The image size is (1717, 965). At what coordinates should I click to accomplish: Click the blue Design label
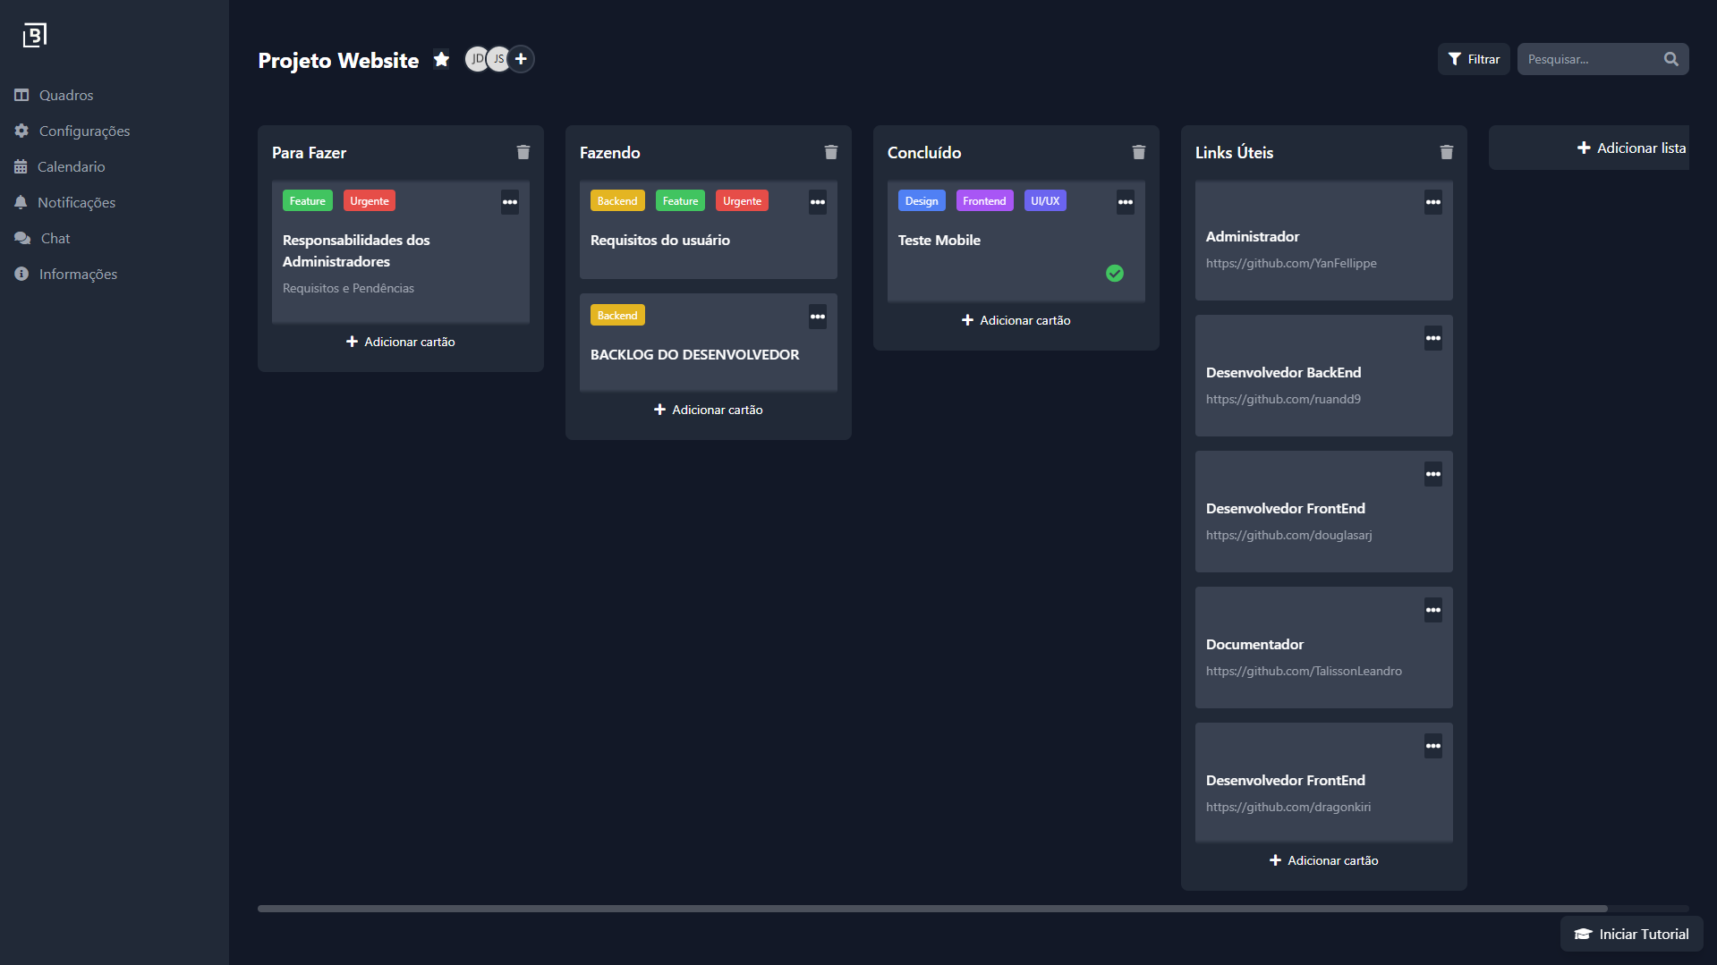point(922,201)
